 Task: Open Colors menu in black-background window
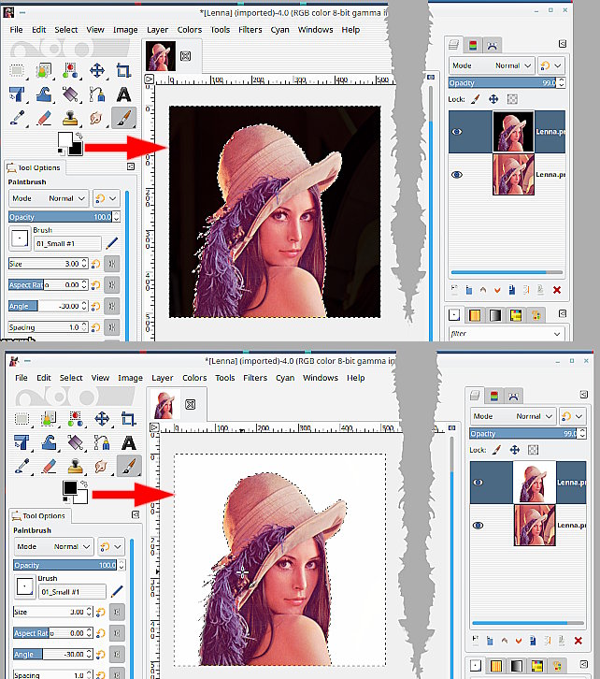[190, 30]
